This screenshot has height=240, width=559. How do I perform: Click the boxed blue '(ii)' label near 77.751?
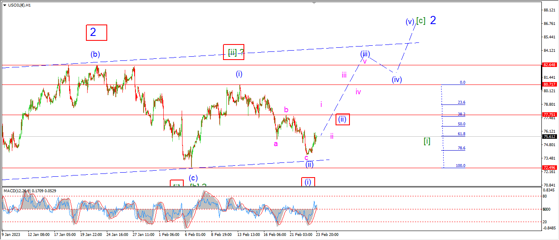pos(343,119)
